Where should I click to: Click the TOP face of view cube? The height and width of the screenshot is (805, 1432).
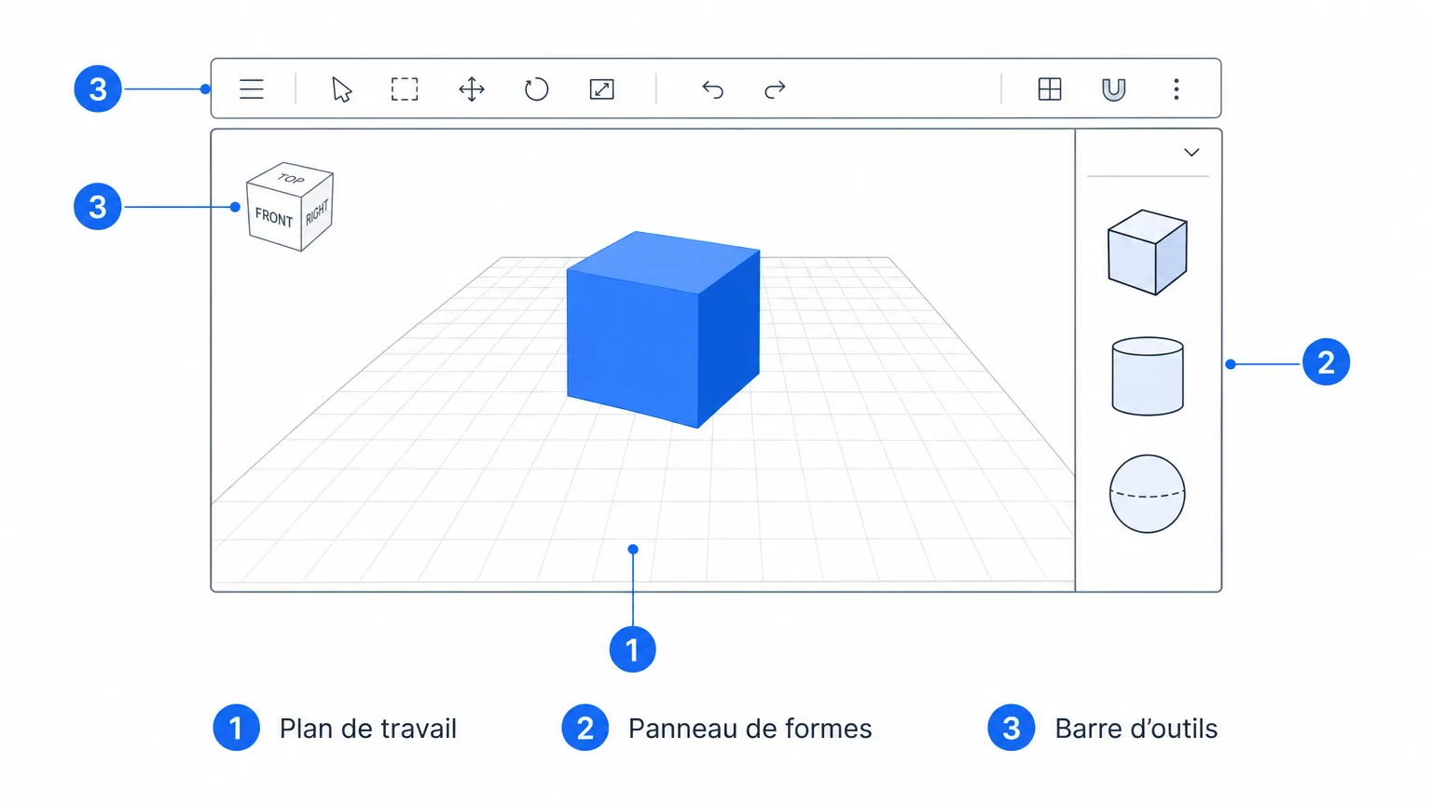point(291,178)
